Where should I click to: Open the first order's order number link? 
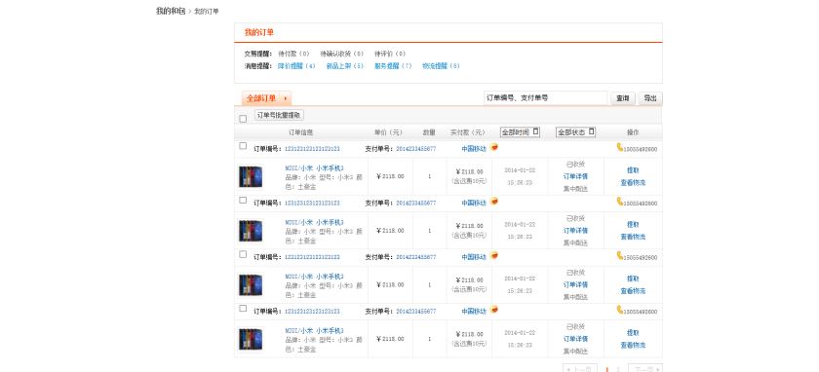coord(312,149)
